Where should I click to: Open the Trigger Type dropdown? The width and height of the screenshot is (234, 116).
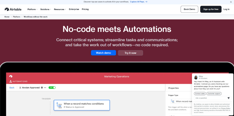click(x=181, y=101)
